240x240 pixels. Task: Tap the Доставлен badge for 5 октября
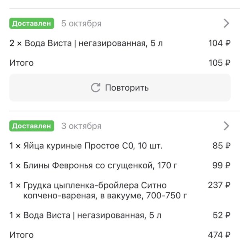click(32, 24)
